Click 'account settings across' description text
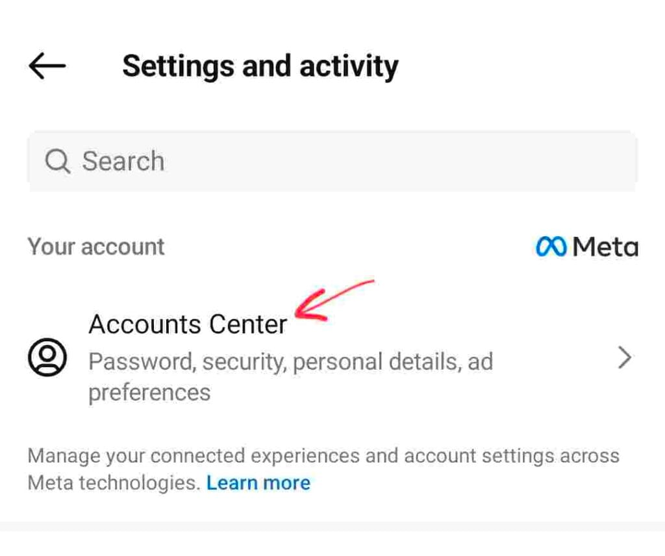665x556 pixels. pyautogui.click(x=512, y=456)
